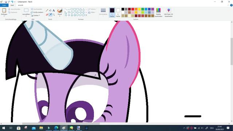Pick the oval shape
The height and width of the screenshot is (131, 233).
click(72, 9)
